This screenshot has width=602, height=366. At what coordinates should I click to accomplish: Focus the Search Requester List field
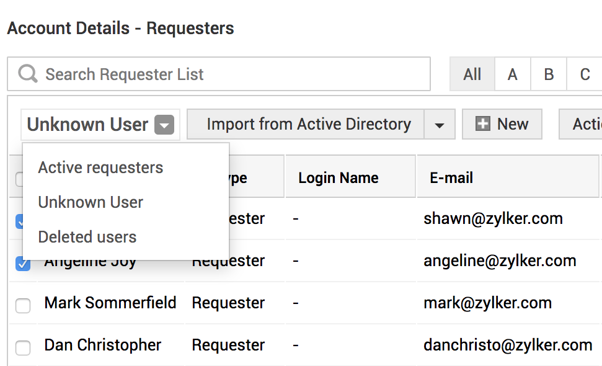click(229, 74)
